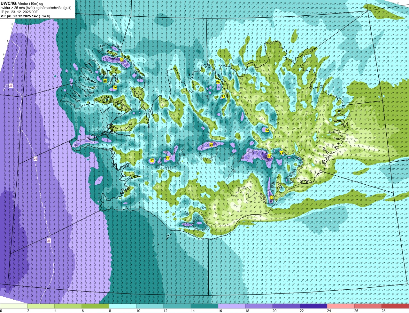Screen dimensions: 409x313
Task: Click the '6' tick label in legend
Action: (82, 311)
